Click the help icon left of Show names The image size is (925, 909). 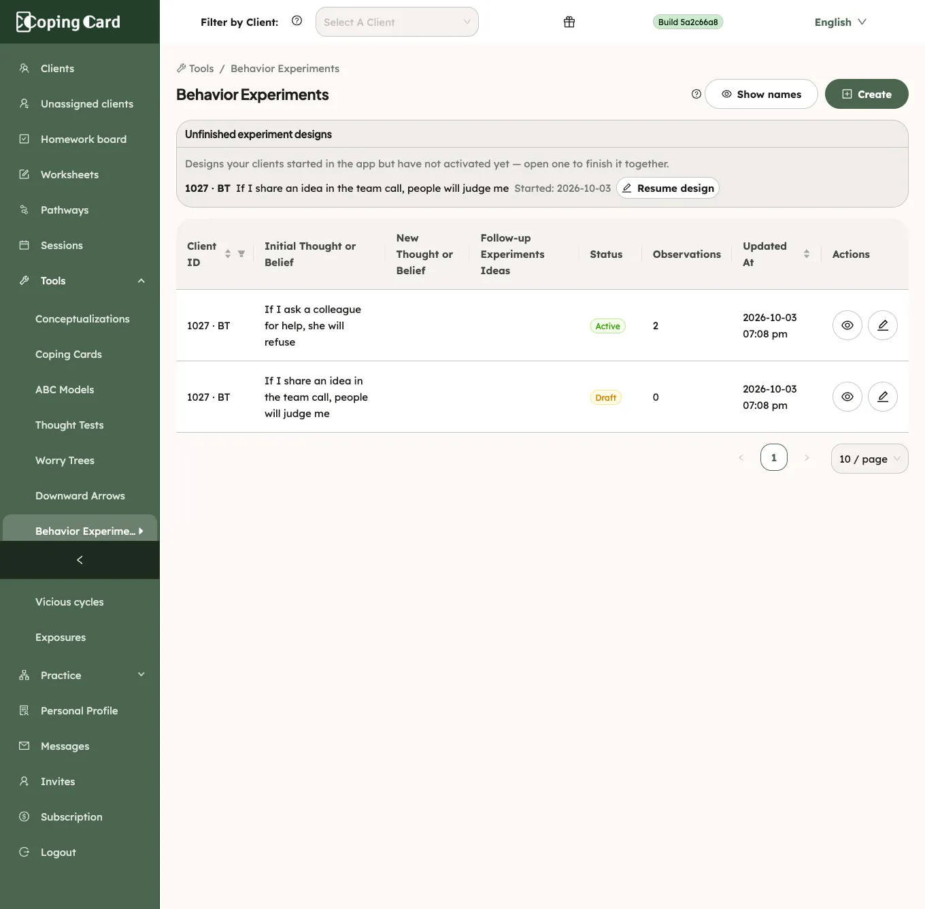[696, 94]
